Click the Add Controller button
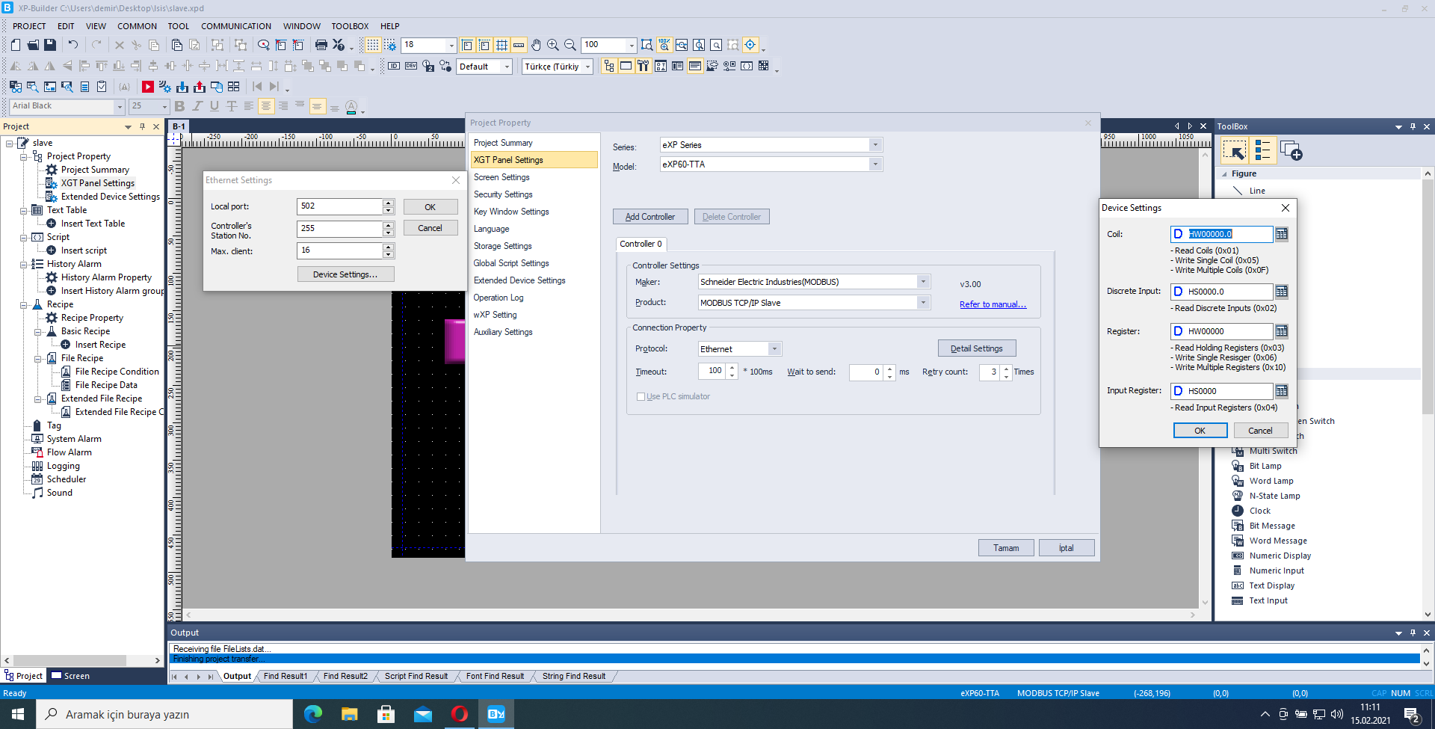1435x729 pixels. click(649, 217)
